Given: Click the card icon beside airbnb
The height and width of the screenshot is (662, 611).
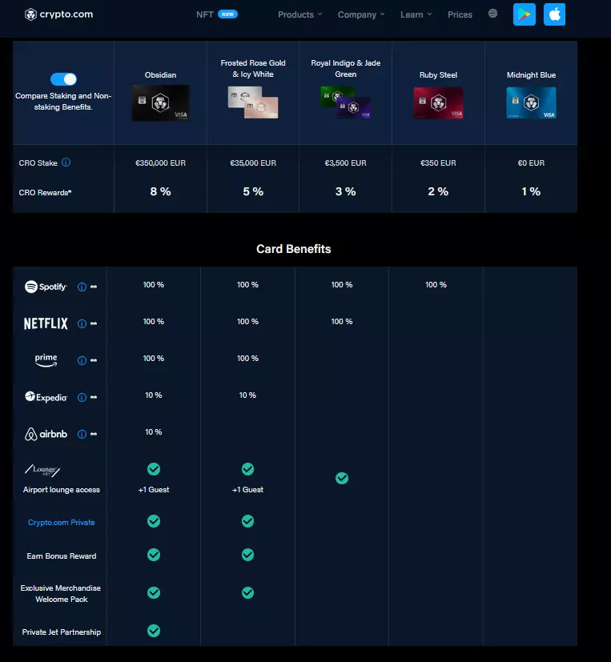Looking at the screenshot, I should (94, 434).
